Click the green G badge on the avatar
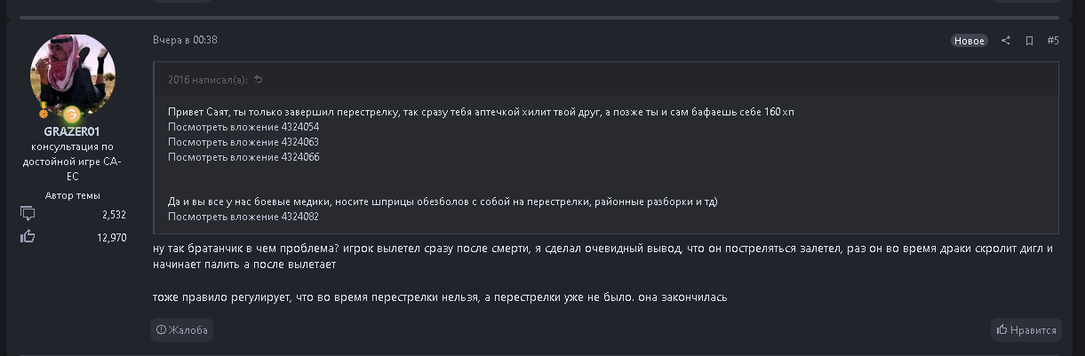 pos(72,115)
